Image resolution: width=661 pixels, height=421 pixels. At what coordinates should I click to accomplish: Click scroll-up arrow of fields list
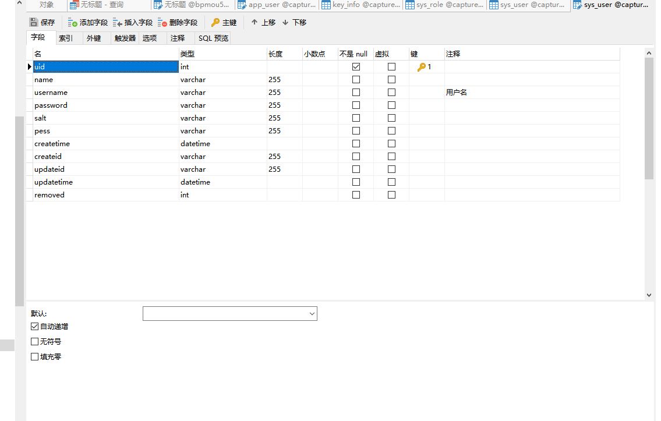pos(649,52)
